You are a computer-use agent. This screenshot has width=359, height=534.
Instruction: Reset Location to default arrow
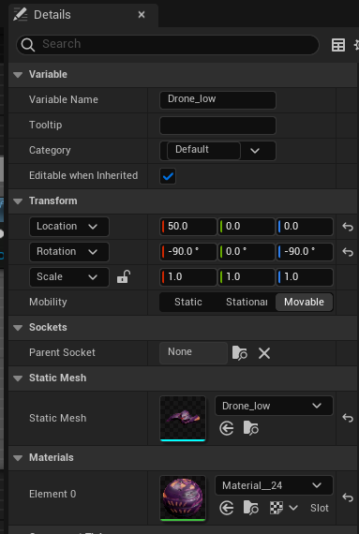[348, 227]
